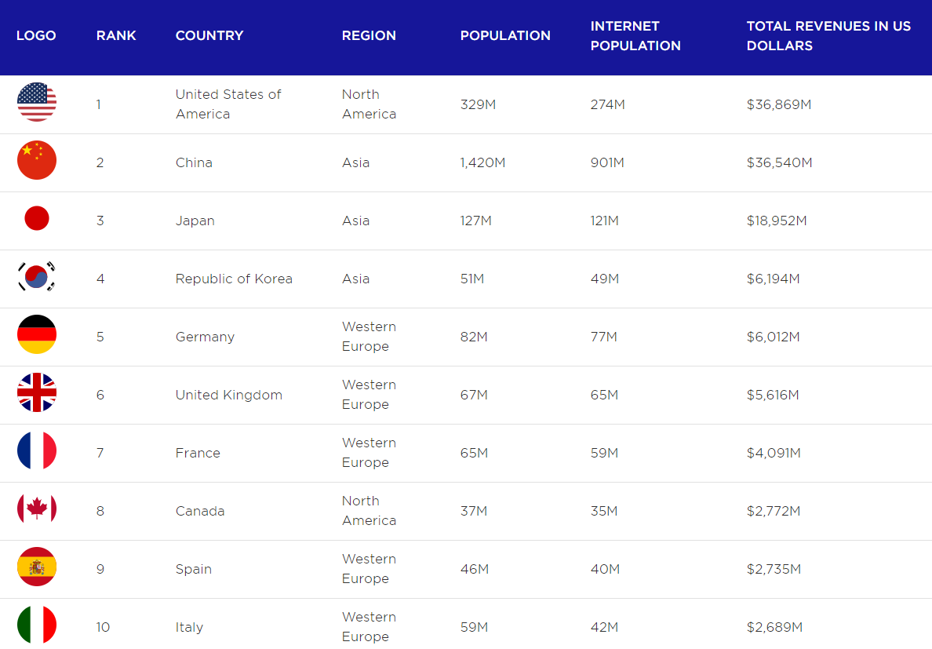Click the Spain flag icon

[37, 567]
